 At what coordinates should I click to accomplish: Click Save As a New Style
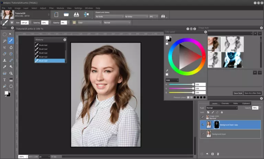click(x=253, y=93)
